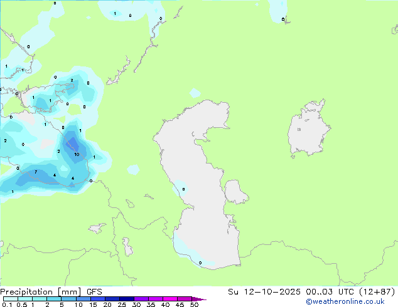The image size is (398, 307).
Task: Click the legend label '50'
Action: coord(195,304)
